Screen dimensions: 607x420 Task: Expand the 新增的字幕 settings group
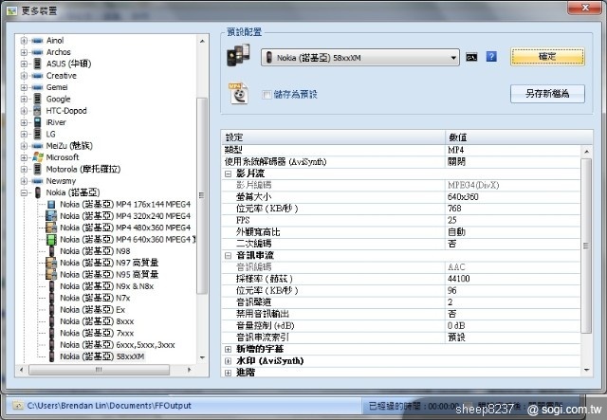point(228,349)
